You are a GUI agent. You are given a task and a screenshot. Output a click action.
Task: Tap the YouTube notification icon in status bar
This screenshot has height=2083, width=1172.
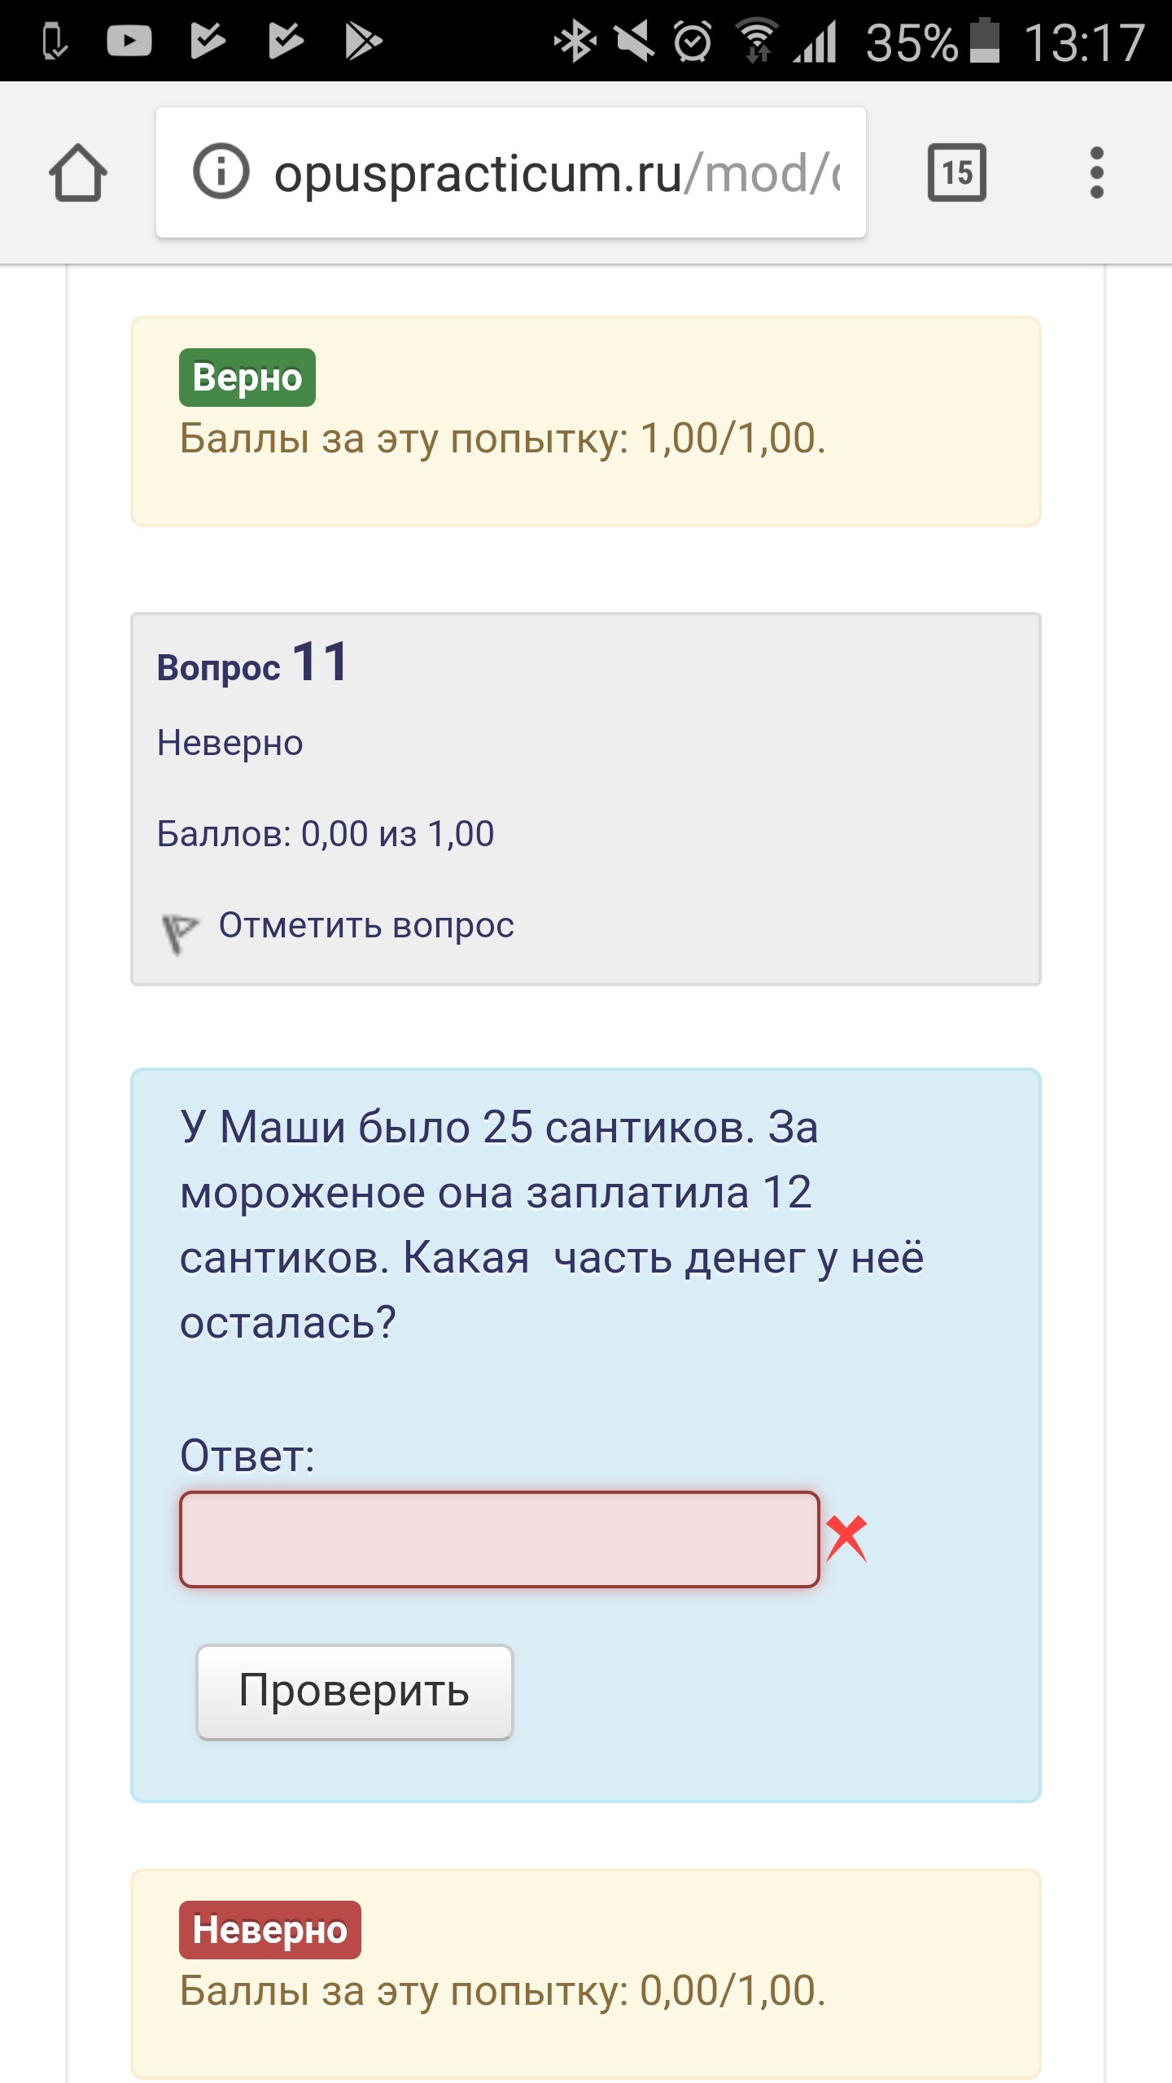point(129,41)
